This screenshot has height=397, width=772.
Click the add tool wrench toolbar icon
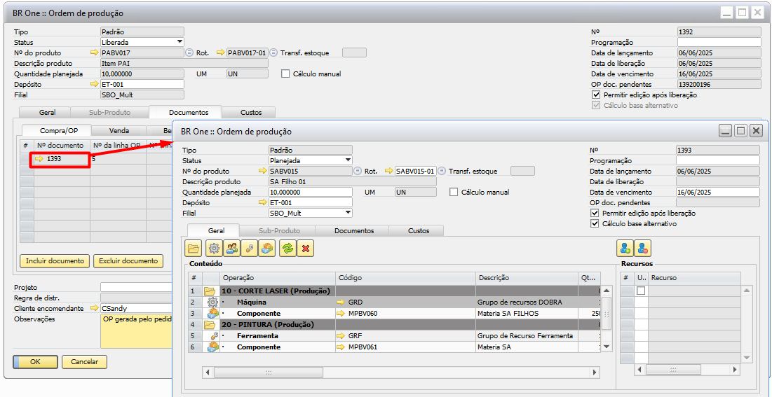tap(250, 249)
